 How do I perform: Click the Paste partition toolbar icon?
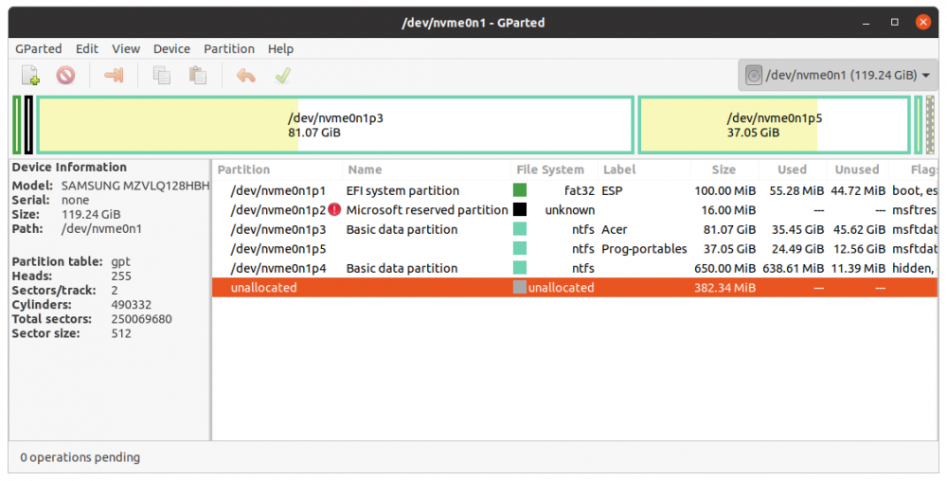pos(197,75)
